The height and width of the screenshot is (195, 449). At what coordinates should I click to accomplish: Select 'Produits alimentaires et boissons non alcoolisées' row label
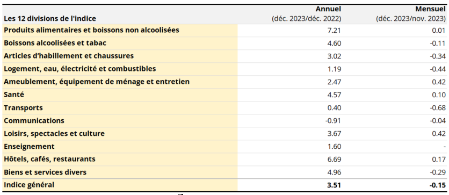point(91,30)
